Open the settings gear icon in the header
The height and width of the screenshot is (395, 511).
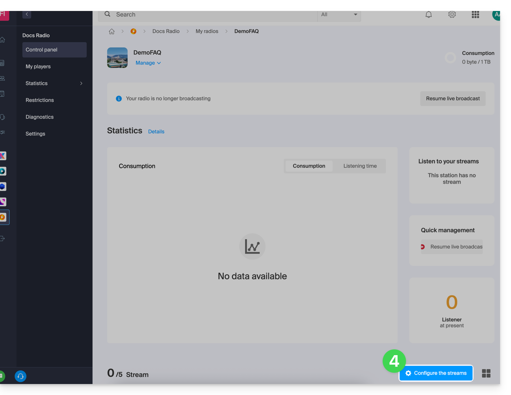point(452,15)
